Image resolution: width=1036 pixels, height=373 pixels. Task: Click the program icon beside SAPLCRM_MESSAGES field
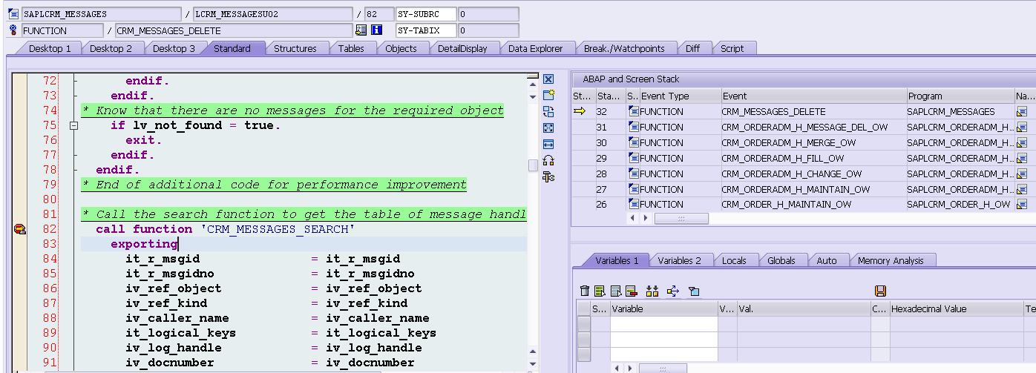coord(13,14)
